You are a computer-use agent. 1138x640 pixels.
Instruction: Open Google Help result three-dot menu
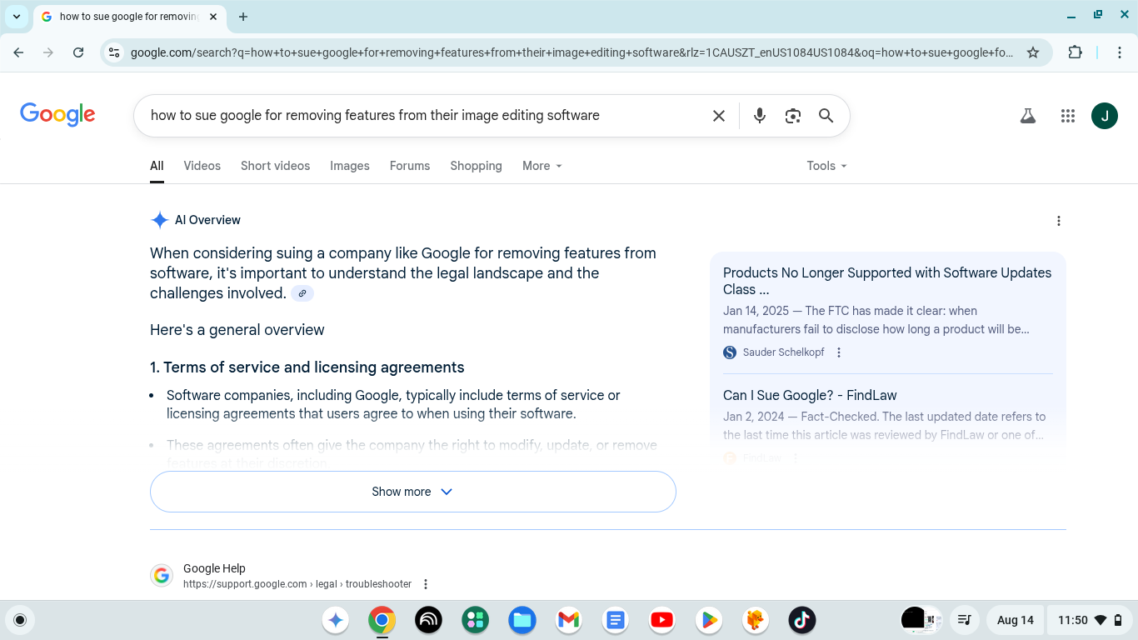tap(426, 584)
